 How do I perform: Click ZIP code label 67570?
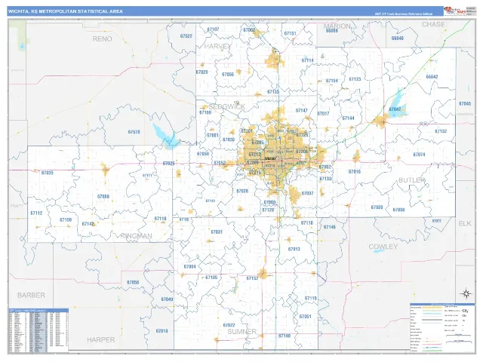point(134,132)
